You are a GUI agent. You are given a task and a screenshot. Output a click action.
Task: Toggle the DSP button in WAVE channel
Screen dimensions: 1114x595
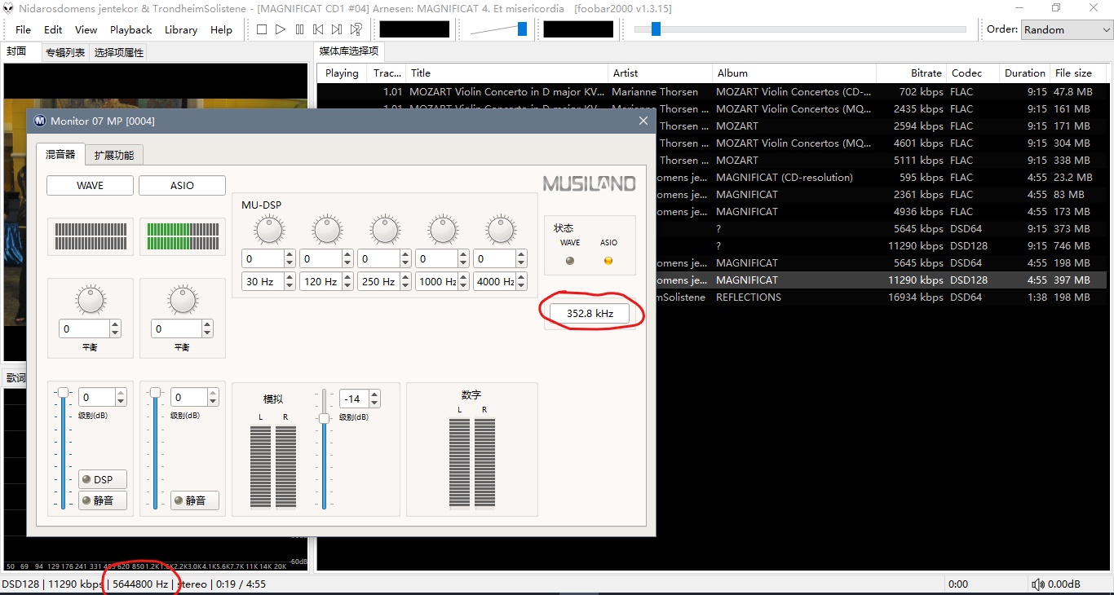pos(103,479)
